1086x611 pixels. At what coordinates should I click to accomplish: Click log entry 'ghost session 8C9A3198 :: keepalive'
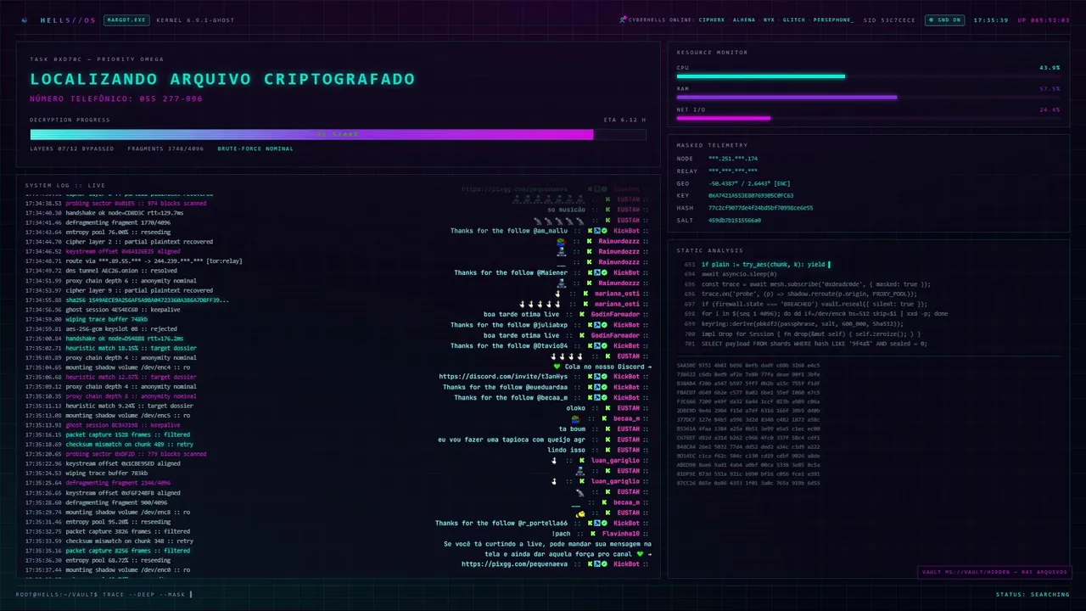tap(122, 423)
